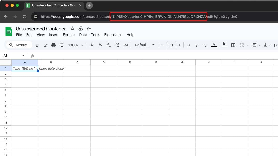Screen dimensions: 278x156
Task: Open the Help menu
Action: [x=130, y=35]
